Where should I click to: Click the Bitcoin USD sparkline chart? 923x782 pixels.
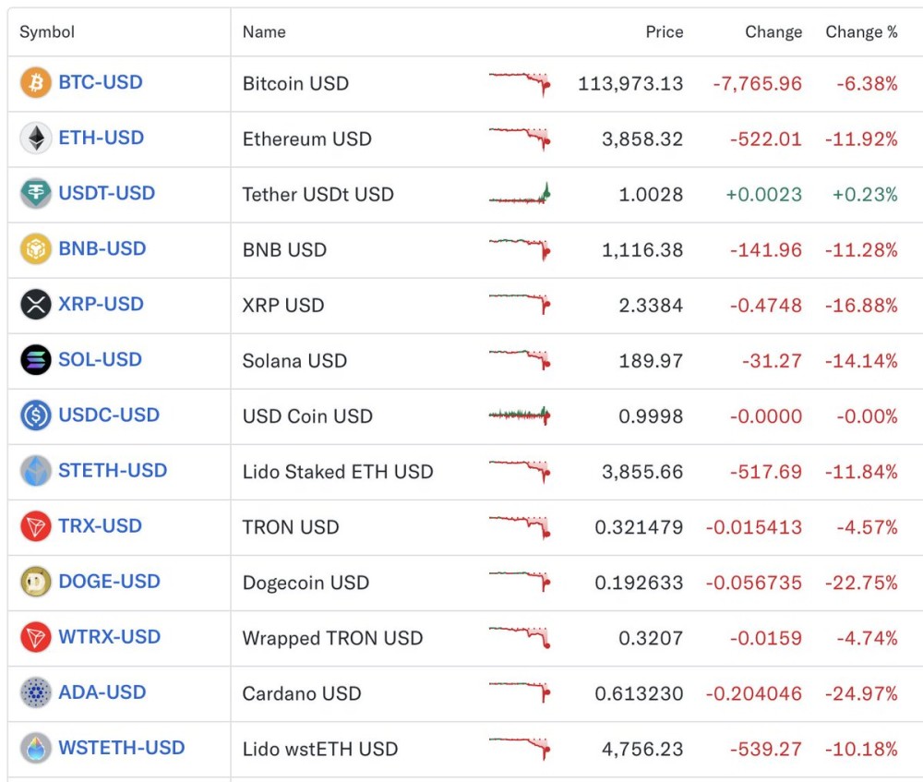(x=520, y=83)
